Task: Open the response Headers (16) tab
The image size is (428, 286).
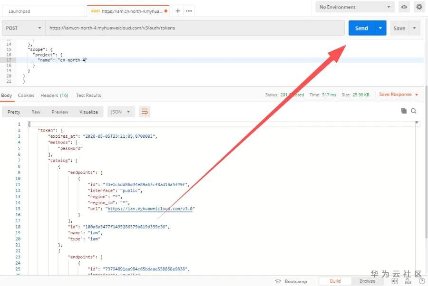Action: (54, 95)
